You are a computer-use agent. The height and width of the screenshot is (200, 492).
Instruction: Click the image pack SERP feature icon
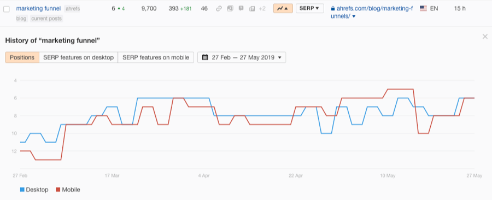point(230,9)
